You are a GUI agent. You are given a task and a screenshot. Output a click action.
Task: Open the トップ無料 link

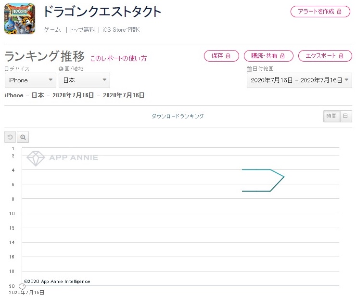tap(82, 30)
